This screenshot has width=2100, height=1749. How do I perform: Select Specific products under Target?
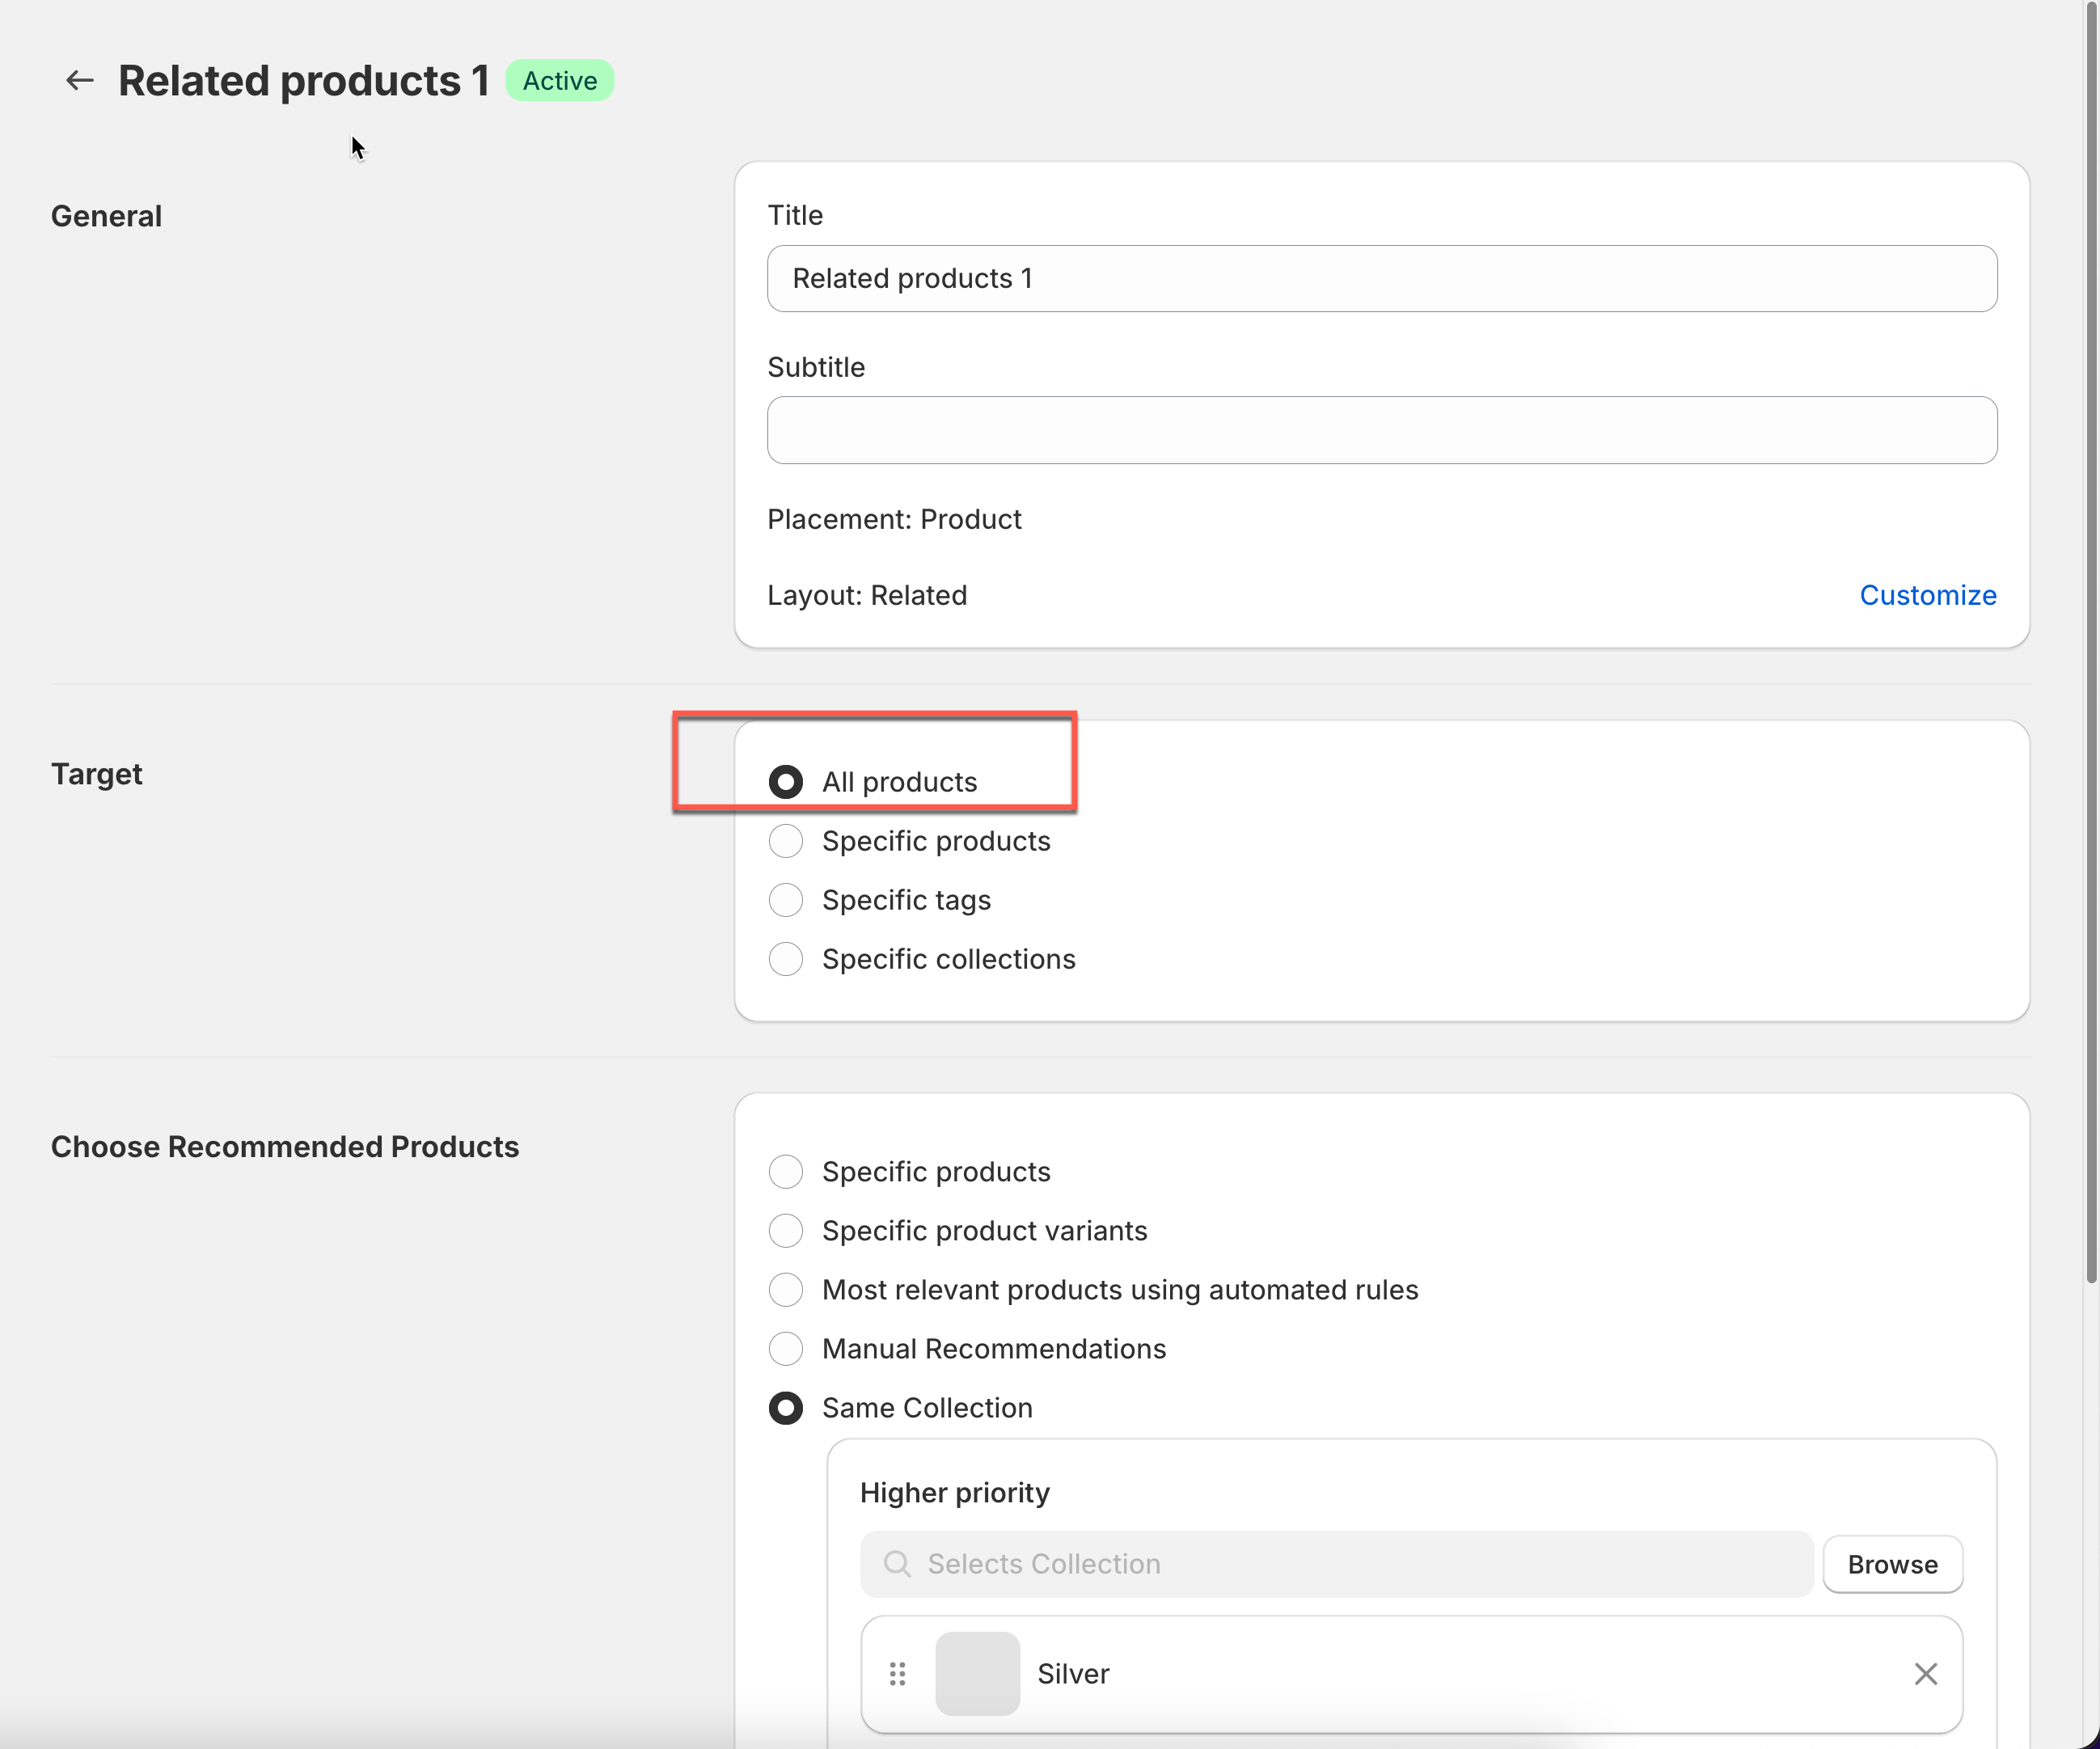[x=786, y=841]
